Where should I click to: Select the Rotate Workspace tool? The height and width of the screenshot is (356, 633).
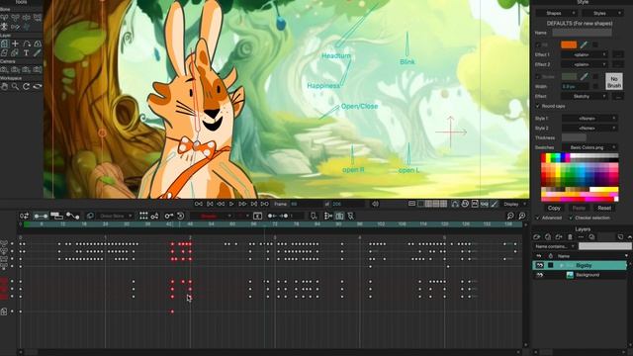coord(27,86)
